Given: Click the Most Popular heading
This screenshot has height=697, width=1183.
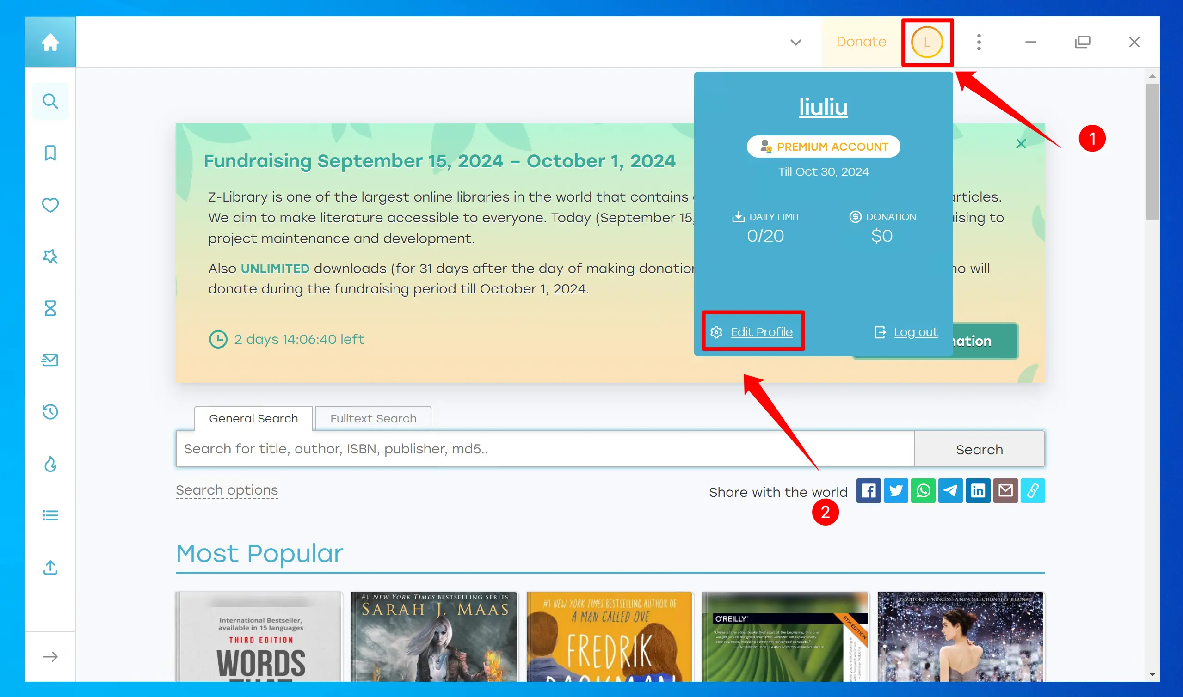Looking at the screenshot, I should click(260, 554).
